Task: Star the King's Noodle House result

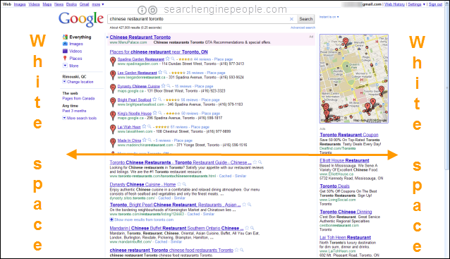Action: click(x=155, y=113)
